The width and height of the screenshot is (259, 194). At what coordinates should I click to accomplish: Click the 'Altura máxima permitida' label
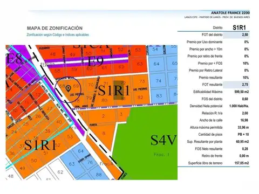(x=206, y=127)
